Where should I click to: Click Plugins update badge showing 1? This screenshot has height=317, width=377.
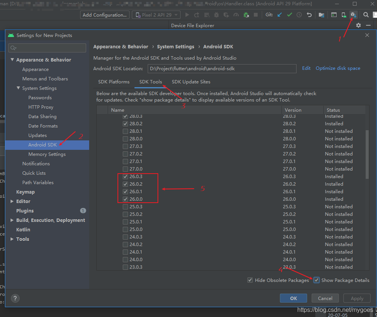[83, 211]
